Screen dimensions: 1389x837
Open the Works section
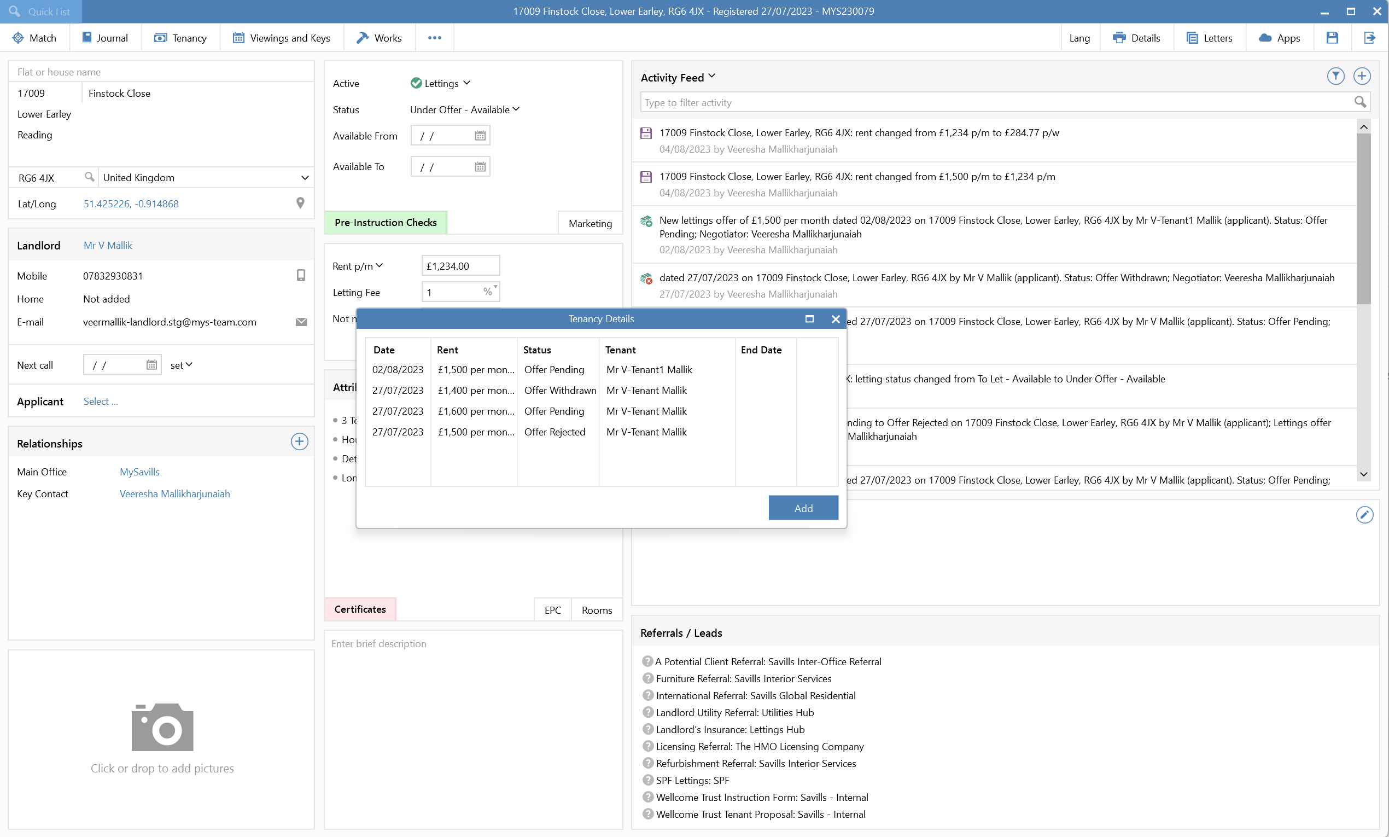(379, 37)
